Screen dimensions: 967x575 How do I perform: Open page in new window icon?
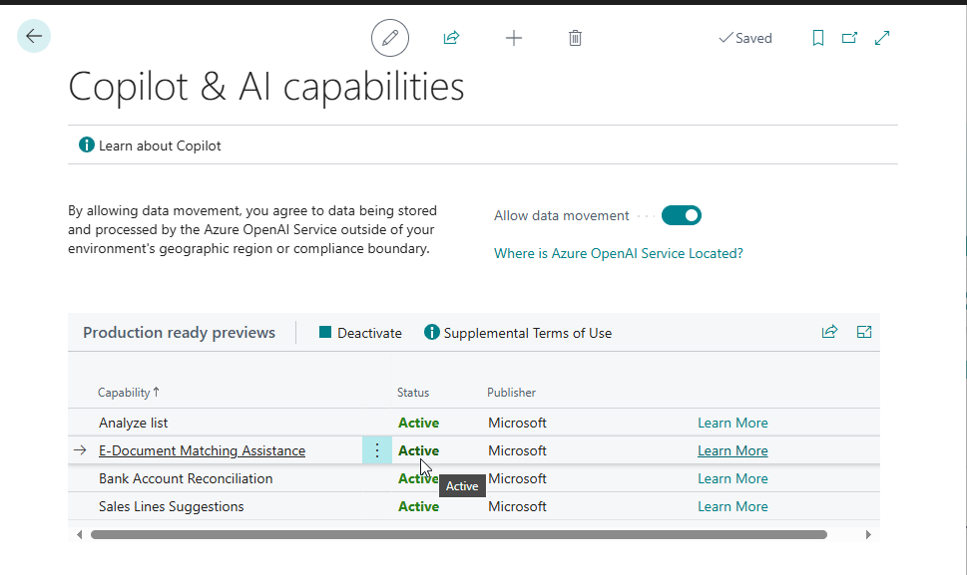point(849,38)
